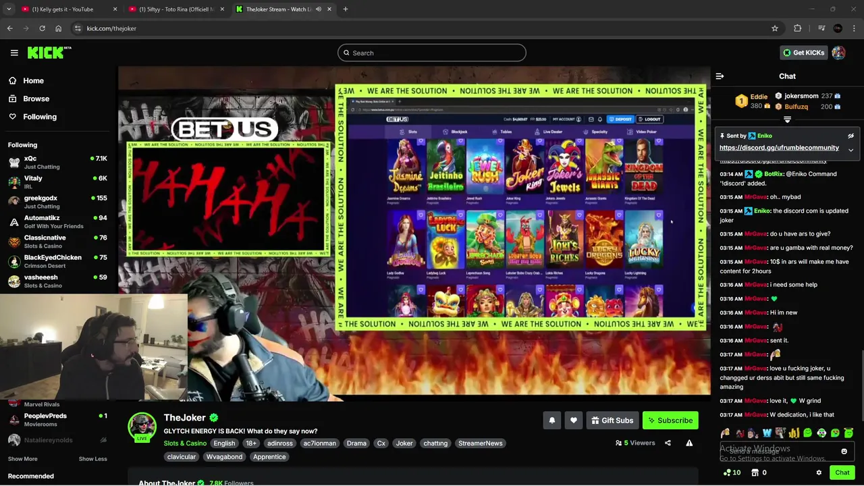Collapse the chat panel

pyautogui.click(x=720, y=76)
